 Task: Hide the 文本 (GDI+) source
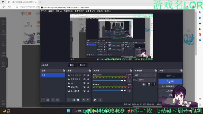pos(84,79)
